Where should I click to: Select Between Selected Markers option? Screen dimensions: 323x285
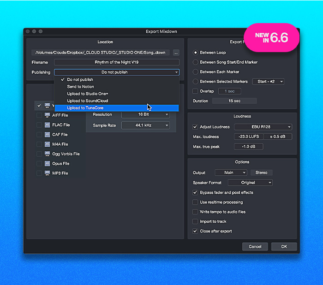pyautogui.click(x=195, y=82)
